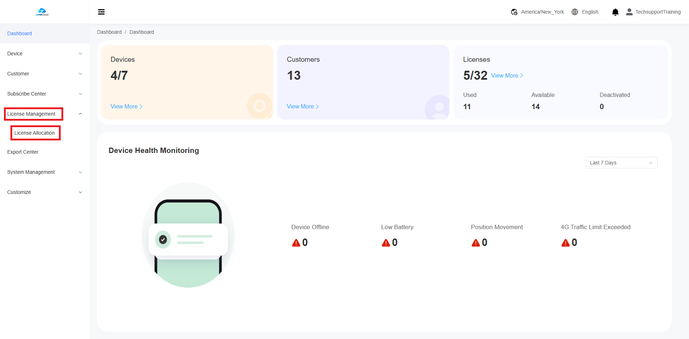The height and width of the screenshot is (339, 689).
Task: Click the Device Offline warning icon
Action: click(x=296, y=243)
